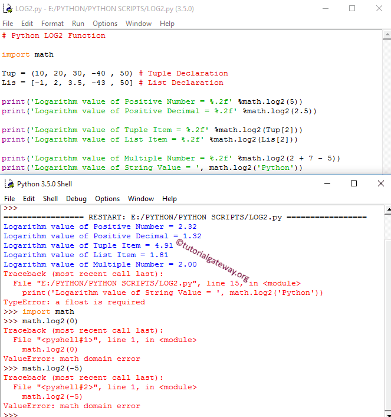
Task: Click the print line with math.log2(2.5)
Action: click(159, 111)
